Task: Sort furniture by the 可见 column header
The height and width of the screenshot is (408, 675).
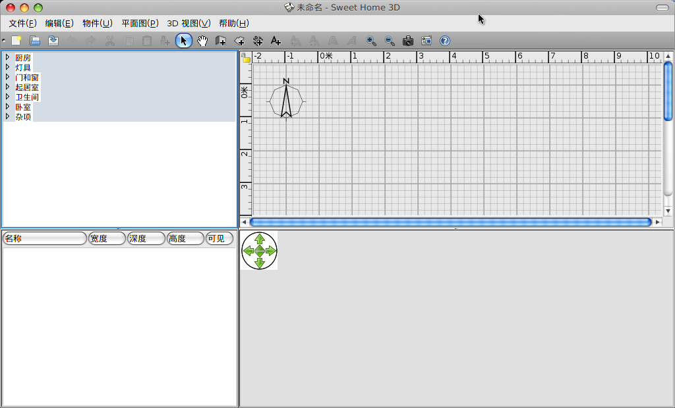Action: tap(220, 238)
